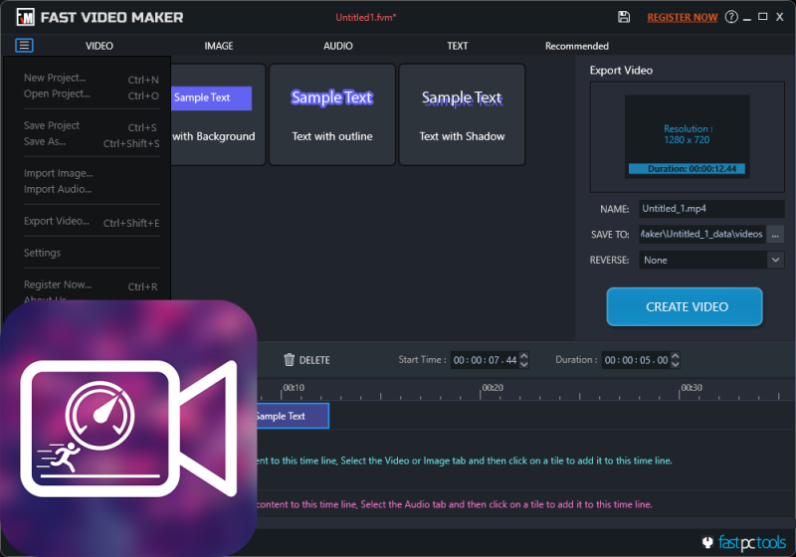Viewport: 796px width, 557px height.
Task: Click the Fast Video Maker logo
Action: click(x=23, y=17)
